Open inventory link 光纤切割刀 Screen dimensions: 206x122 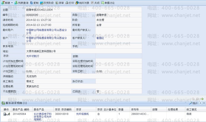(33, 56)
